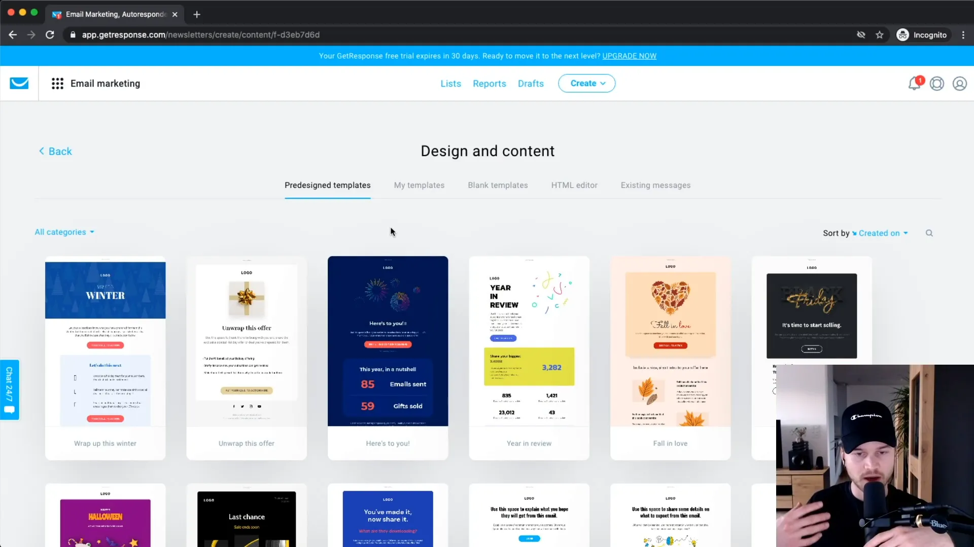The width and height of the screenshot is (974, 547).
Task: Switch to the HTML editor tab
Action: [574, 185]
